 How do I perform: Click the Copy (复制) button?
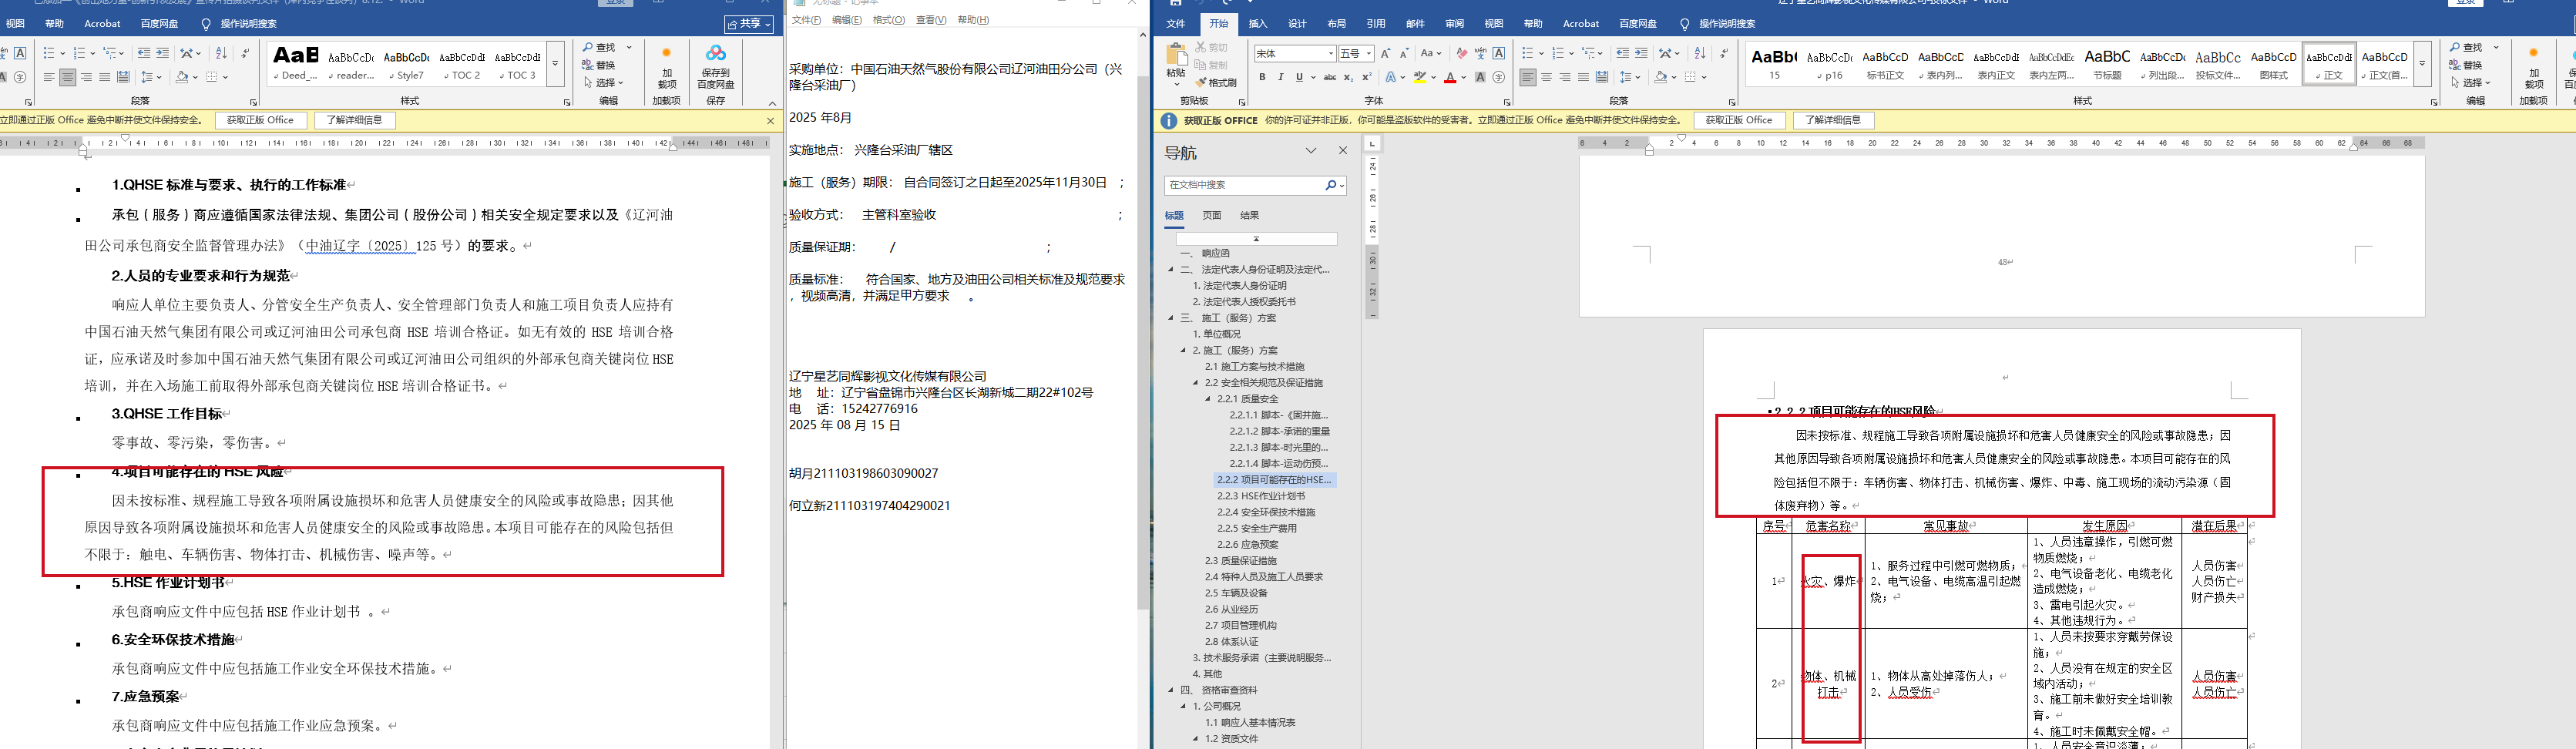[1211, 65]
